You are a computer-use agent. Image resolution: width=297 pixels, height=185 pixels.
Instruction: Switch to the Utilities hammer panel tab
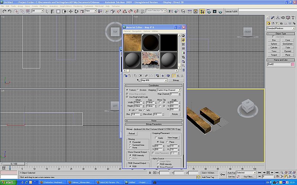293,18
